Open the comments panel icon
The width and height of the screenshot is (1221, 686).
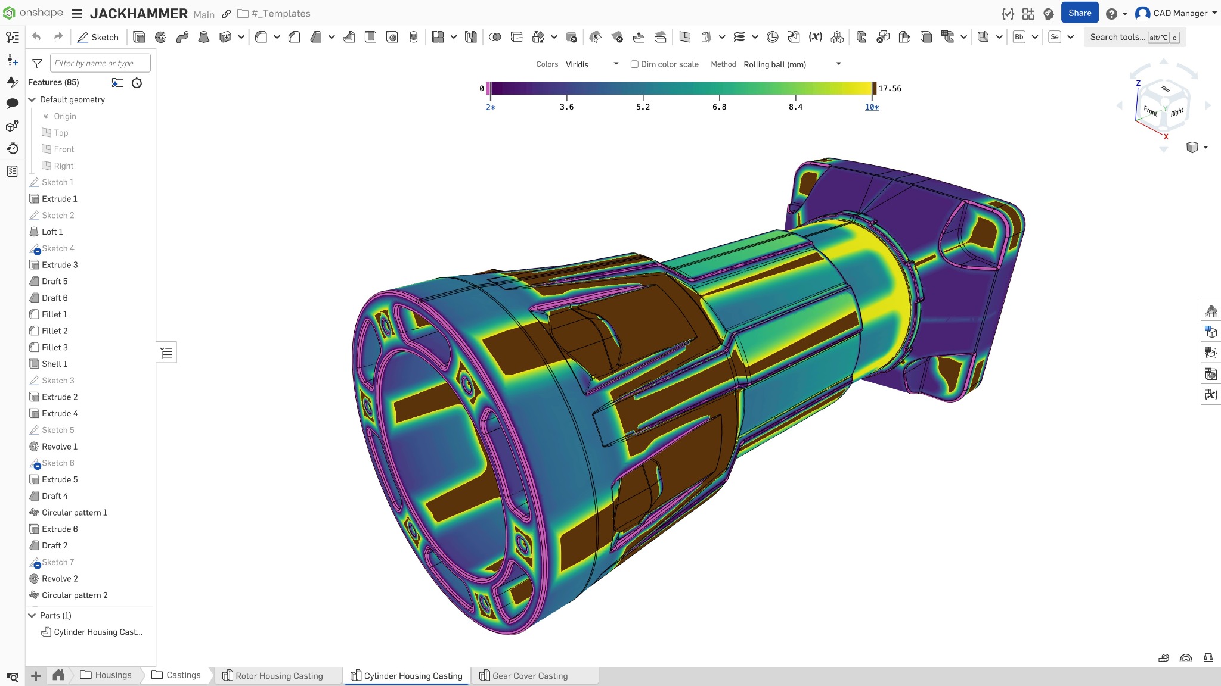13,104
